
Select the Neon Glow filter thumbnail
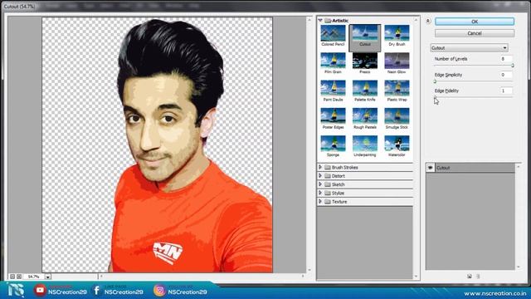point(397,63)
